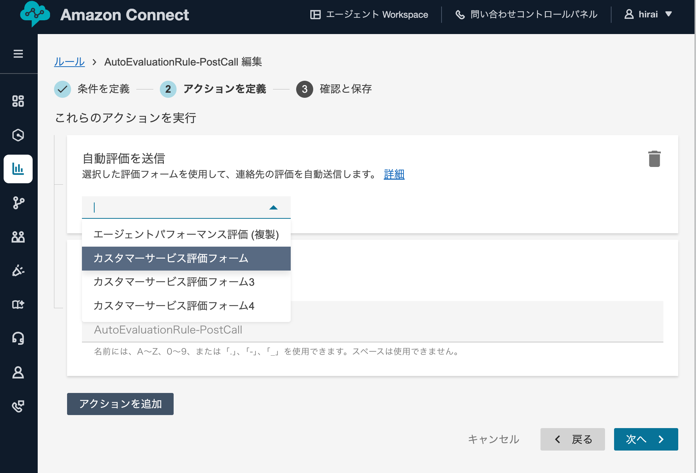Choose カスタマーサービス評価フォーム4 from list

[174, 306]
